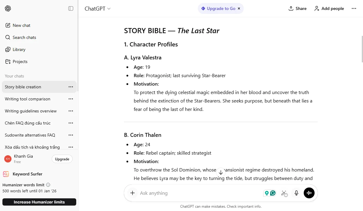Toggle the sidebar collapse control

70,8
